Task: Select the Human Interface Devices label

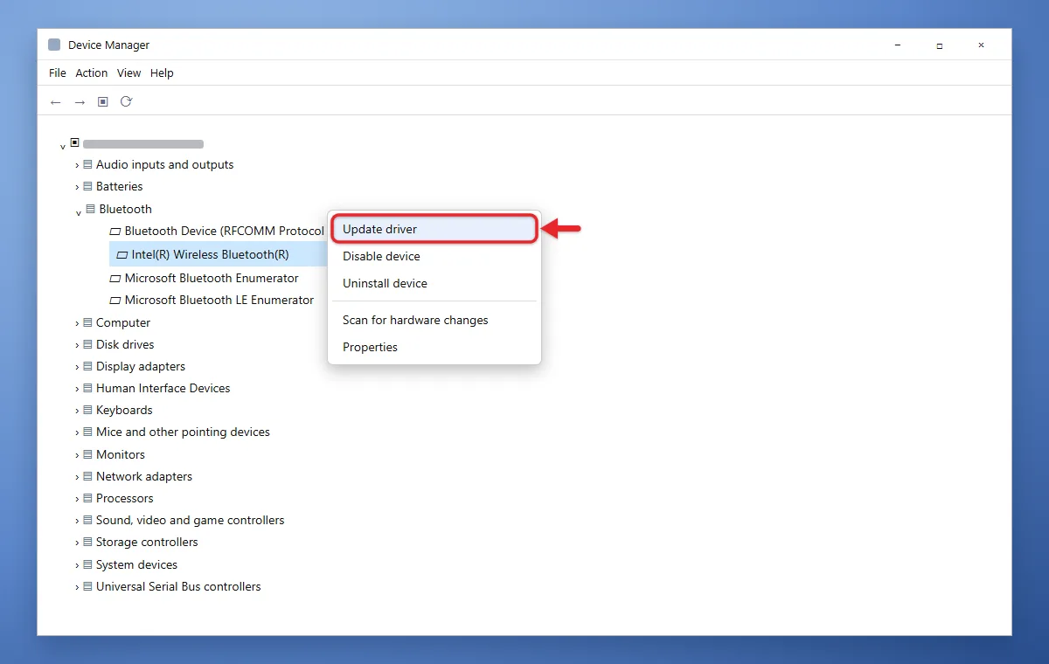Action: pos(163,388)
